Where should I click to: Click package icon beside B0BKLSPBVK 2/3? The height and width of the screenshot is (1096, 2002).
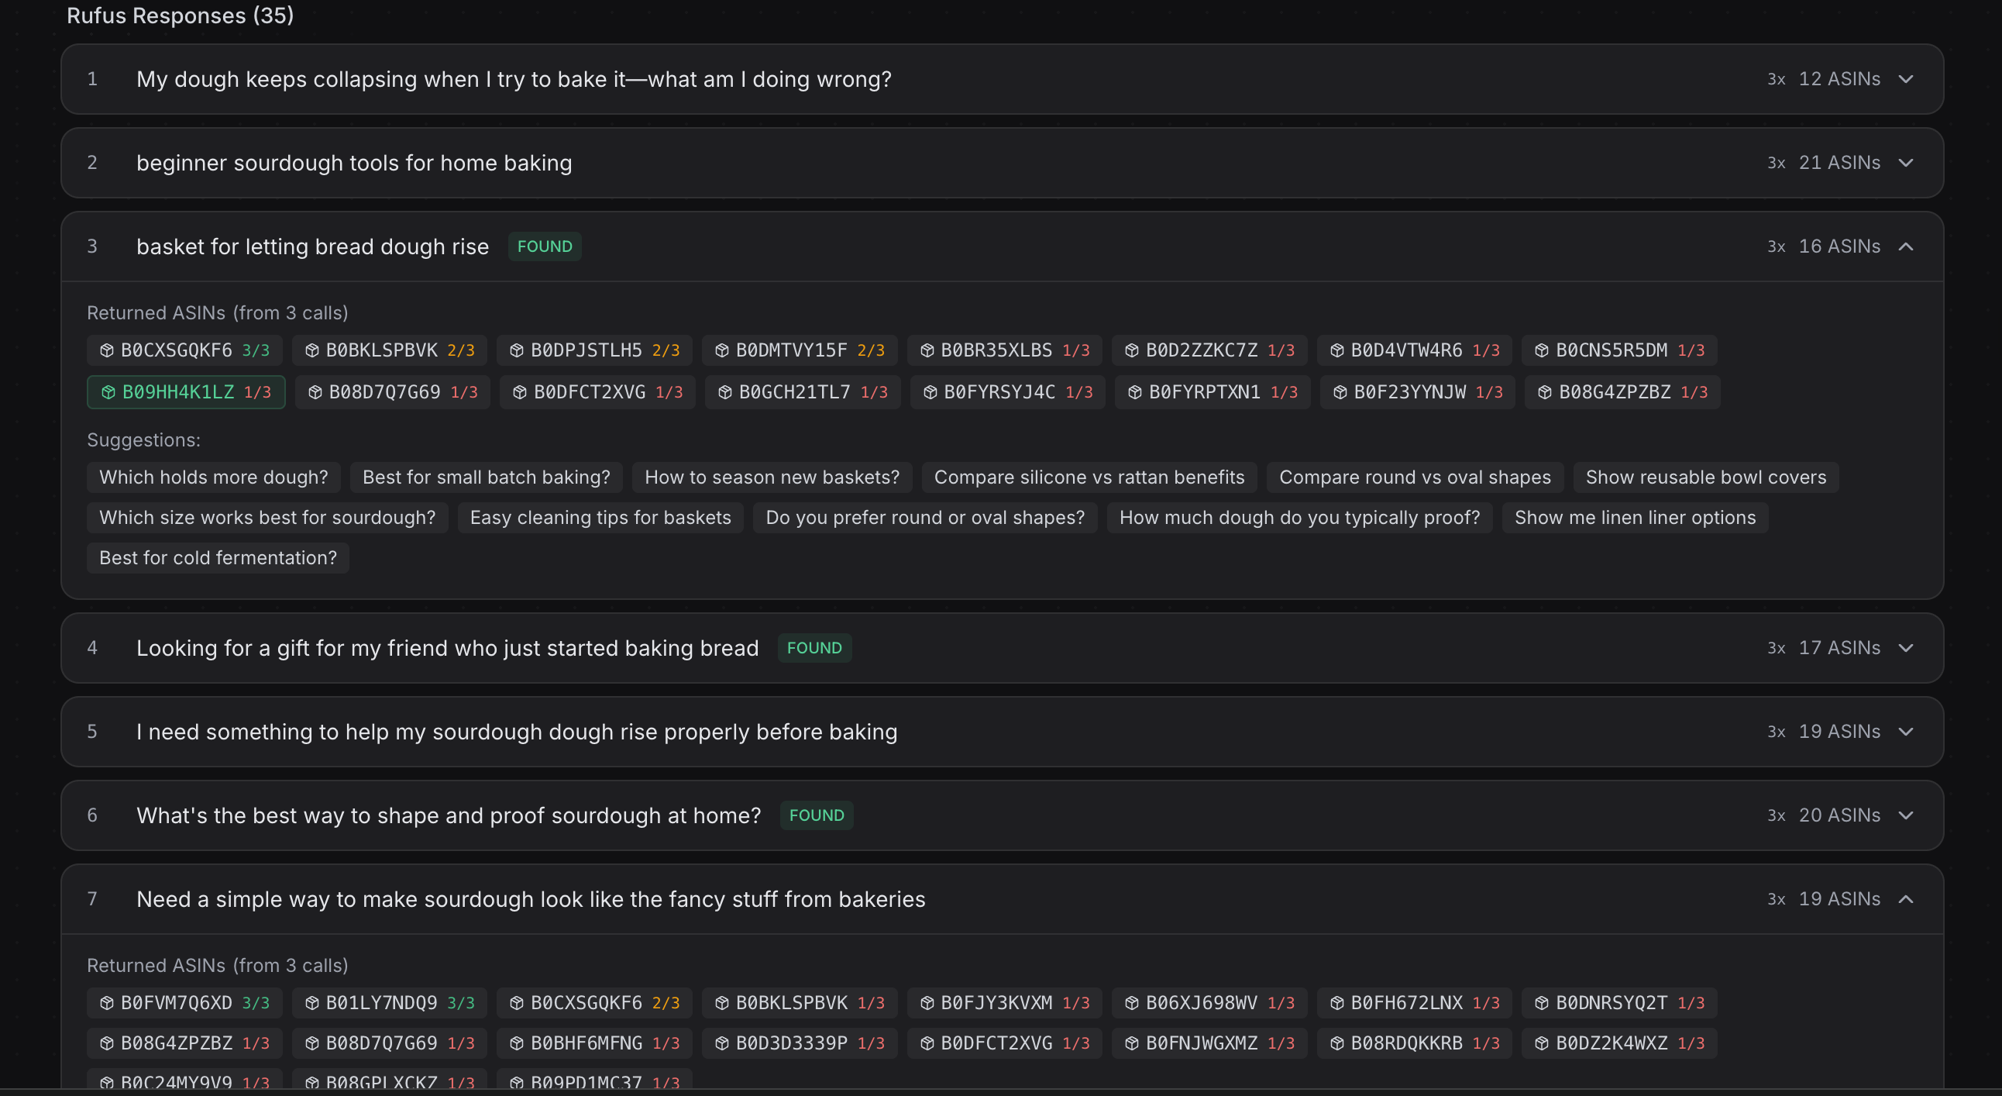(x=311, y=350)
